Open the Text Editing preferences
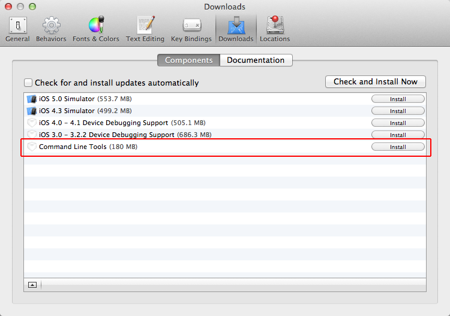The width and height of the screenshot is (450, 316). coord(145,29)
